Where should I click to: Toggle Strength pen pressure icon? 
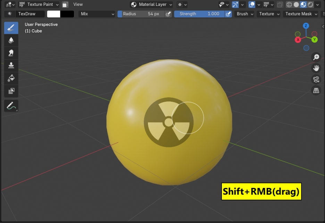pos(228,14)
